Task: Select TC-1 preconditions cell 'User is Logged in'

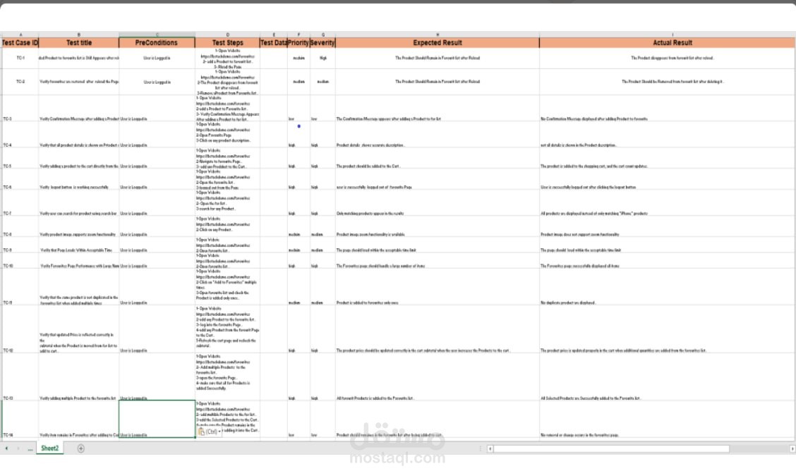Action: point(157,59)
